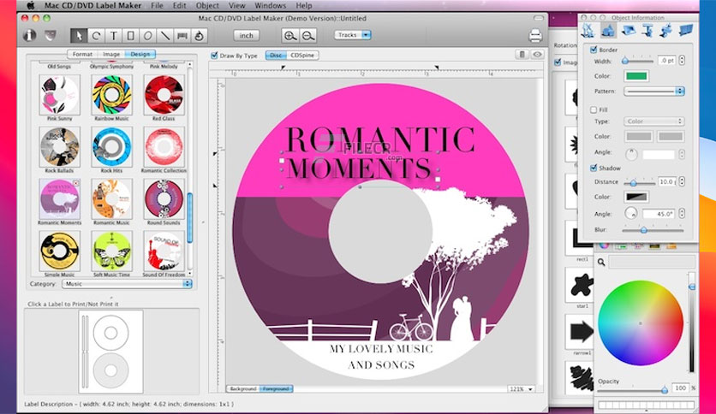Uncheck the Border checkbox
Image resolution: width=716 pixels, height=414 pixels.
click(594, 50)
